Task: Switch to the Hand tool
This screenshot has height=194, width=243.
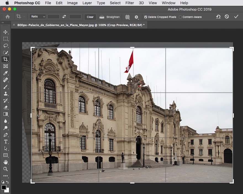Action: point(6,162)
